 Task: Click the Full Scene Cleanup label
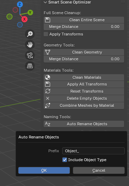tap(62, 13)
